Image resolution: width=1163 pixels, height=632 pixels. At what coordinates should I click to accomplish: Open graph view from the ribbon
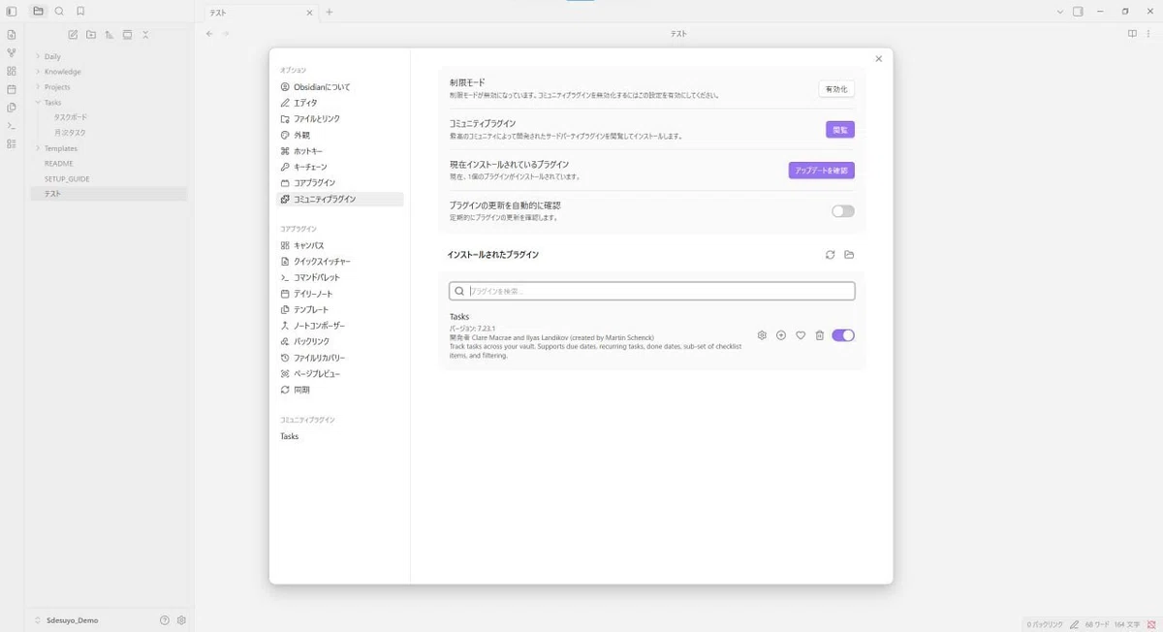coord(12,53)
